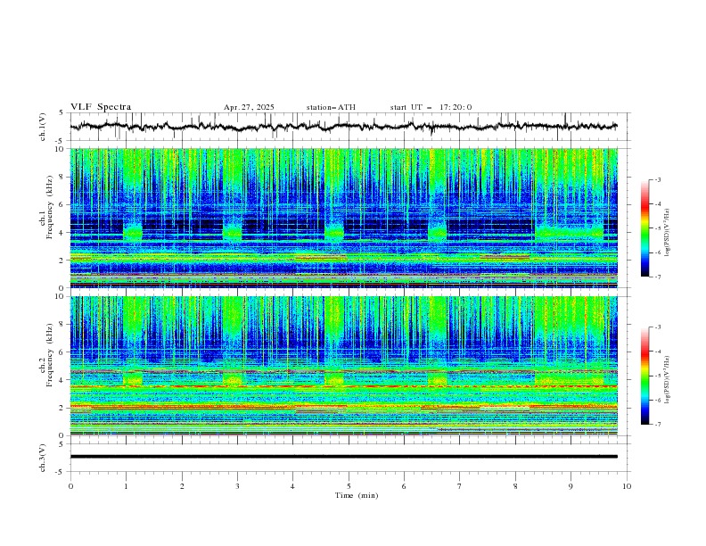706x546 pixels.
Task: Click the green 4 kHz burst near minute 1 in ch.1
Action: (x=133, y=233)
